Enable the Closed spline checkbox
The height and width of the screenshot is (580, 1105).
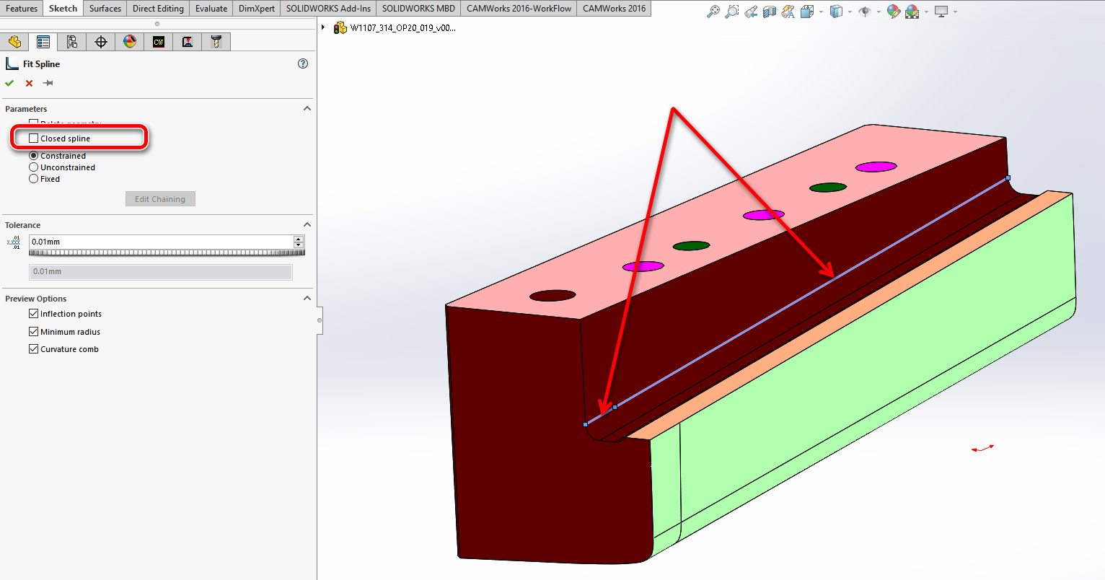(x=34, y=139)
